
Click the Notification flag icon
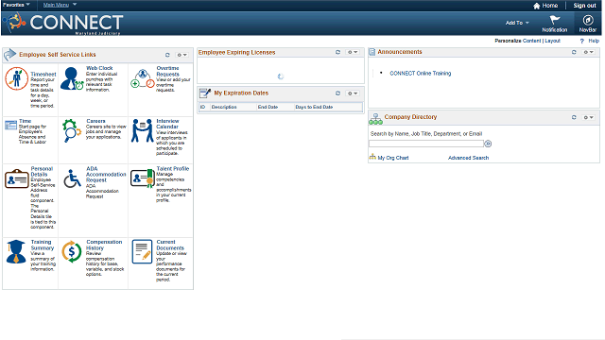[x=555, y=20]
